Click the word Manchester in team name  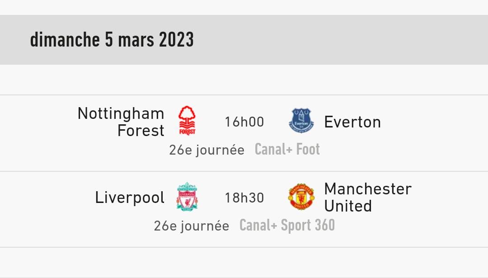pyautogui.click(x=368, y=189)
